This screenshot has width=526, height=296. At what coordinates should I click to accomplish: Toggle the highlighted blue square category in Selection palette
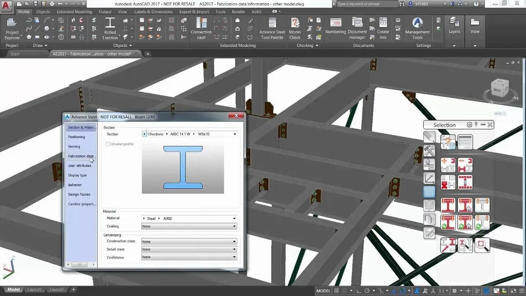click(x=429, y=192)
